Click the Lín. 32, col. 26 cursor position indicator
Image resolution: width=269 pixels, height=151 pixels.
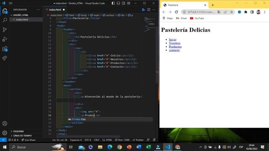tap(60, 140)
